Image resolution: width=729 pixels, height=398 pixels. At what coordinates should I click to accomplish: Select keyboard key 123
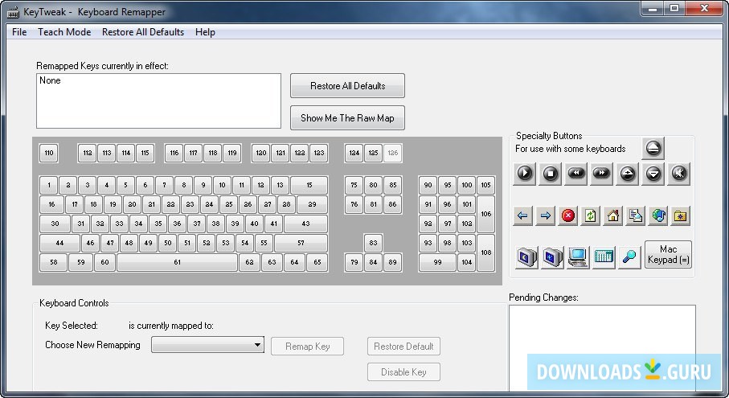pos(319,153)
